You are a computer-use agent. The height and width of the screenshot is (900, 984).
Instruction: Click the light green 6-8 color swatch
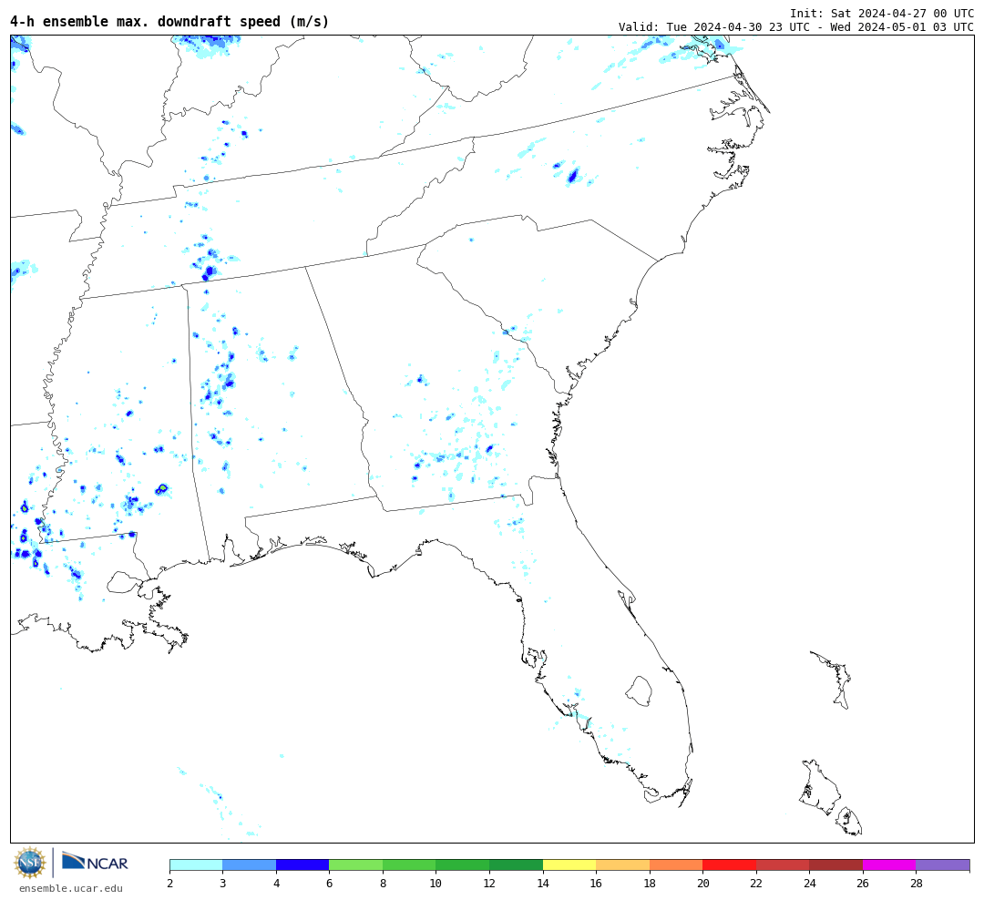coord(356,864)
